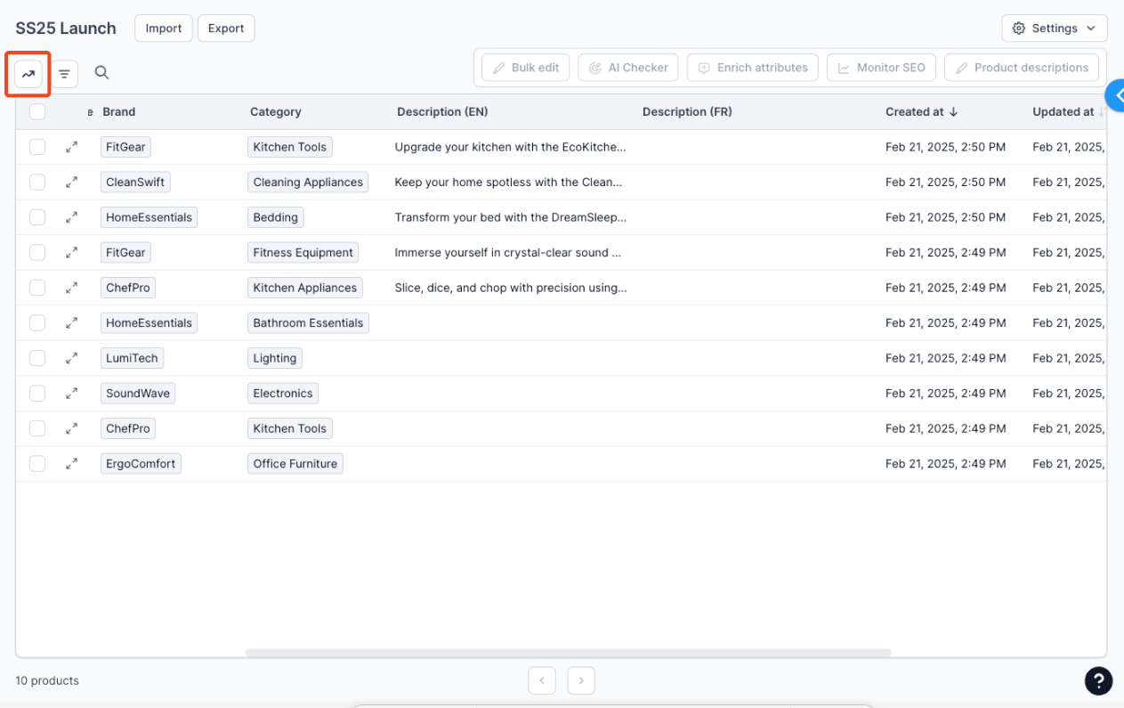The height and width of the screenshot is (708, 1124).
Task: Check the FitGear Fitness Equipment row
Action: 37,252
